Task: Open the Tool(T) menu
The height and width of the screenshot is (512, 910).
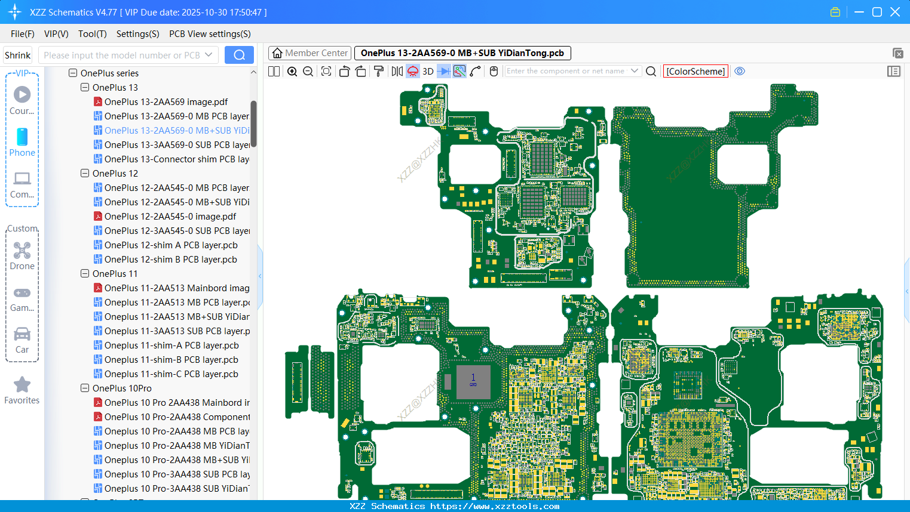Action: click(x=93, y=34)
